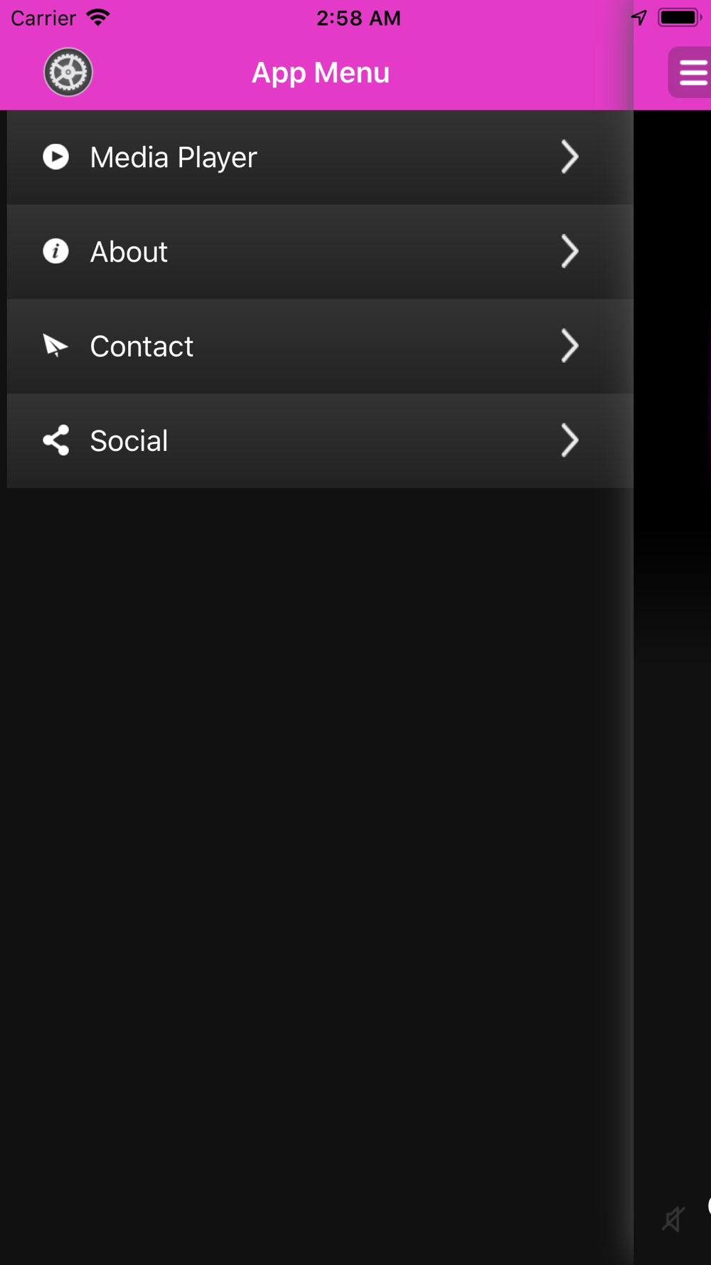Tap the hamburger menu button
Viewport: 711px width, 1265px height.
click(691, 73)
